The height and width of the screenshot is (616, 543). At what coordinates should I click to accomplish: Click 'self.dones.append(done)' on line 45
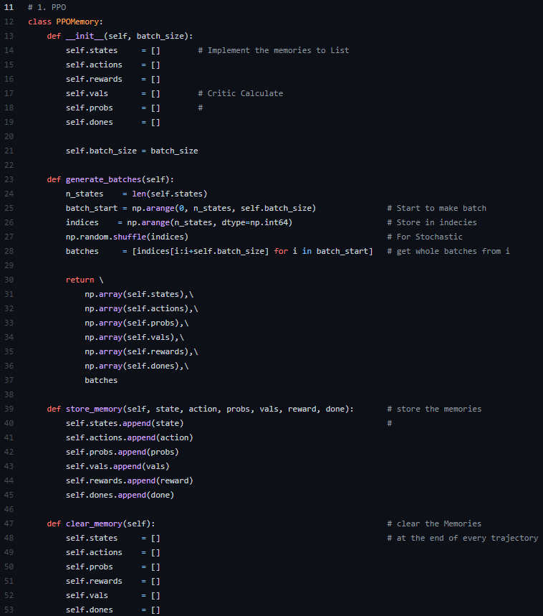tap(120, 495)
